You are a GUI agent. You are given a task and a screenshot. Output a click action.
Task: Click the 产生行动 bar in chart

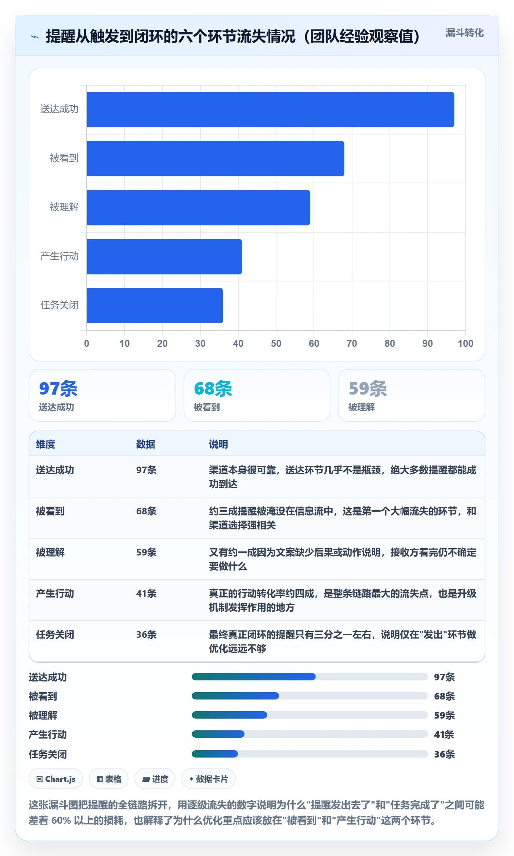pyautogui.click(x=164, y=256)
